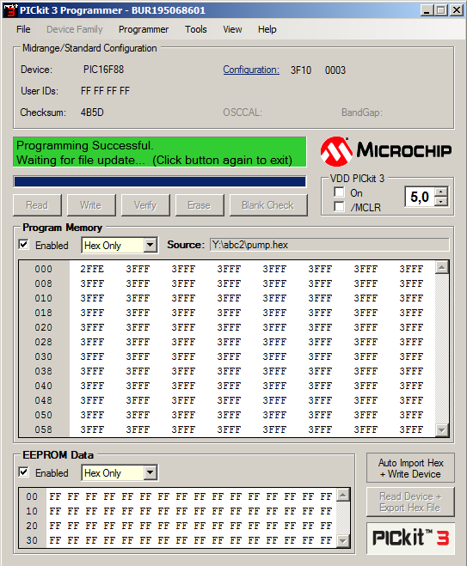Click Read Device + Export Hex File button
Image resolution: width=467 pixels, height=566 pixels.
410,502
